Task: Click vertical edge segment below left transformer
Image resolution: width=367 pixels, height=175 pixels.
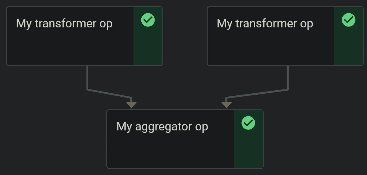Action: click(x=87, y=78)
